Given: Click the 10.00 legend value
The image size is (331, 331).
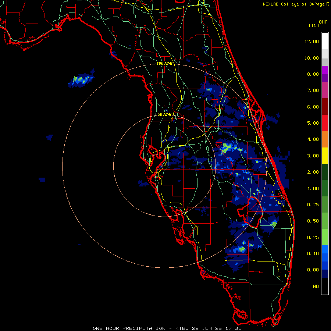Looking at the screenshot, I should click(x=312, y=58).
